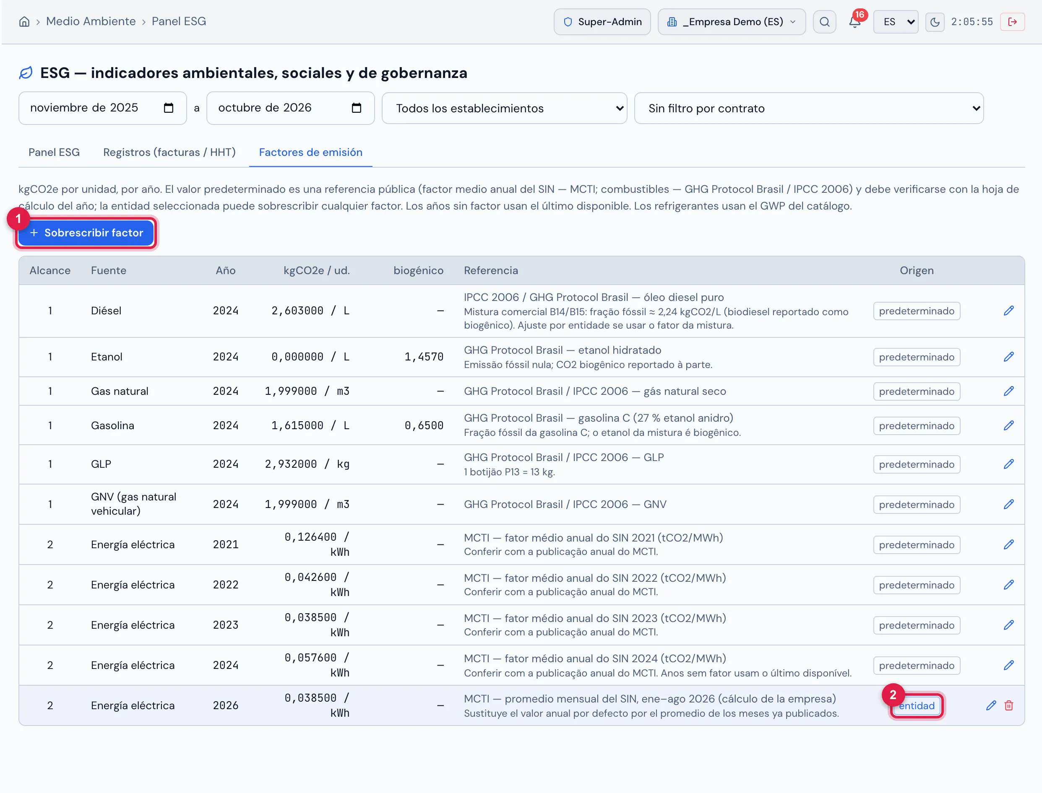Click the biogénico value 1,4570
The height and width of the screenshot is (793, 1042).
424,357
